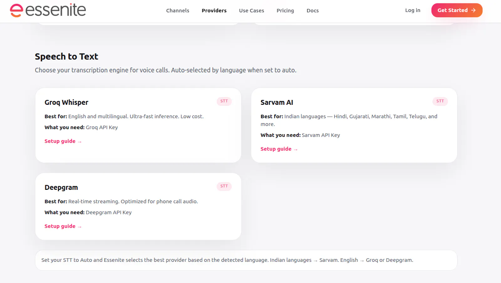Screen dimensions: 501x283
Task: Go to Use Cases page
Action: [251, 11]
